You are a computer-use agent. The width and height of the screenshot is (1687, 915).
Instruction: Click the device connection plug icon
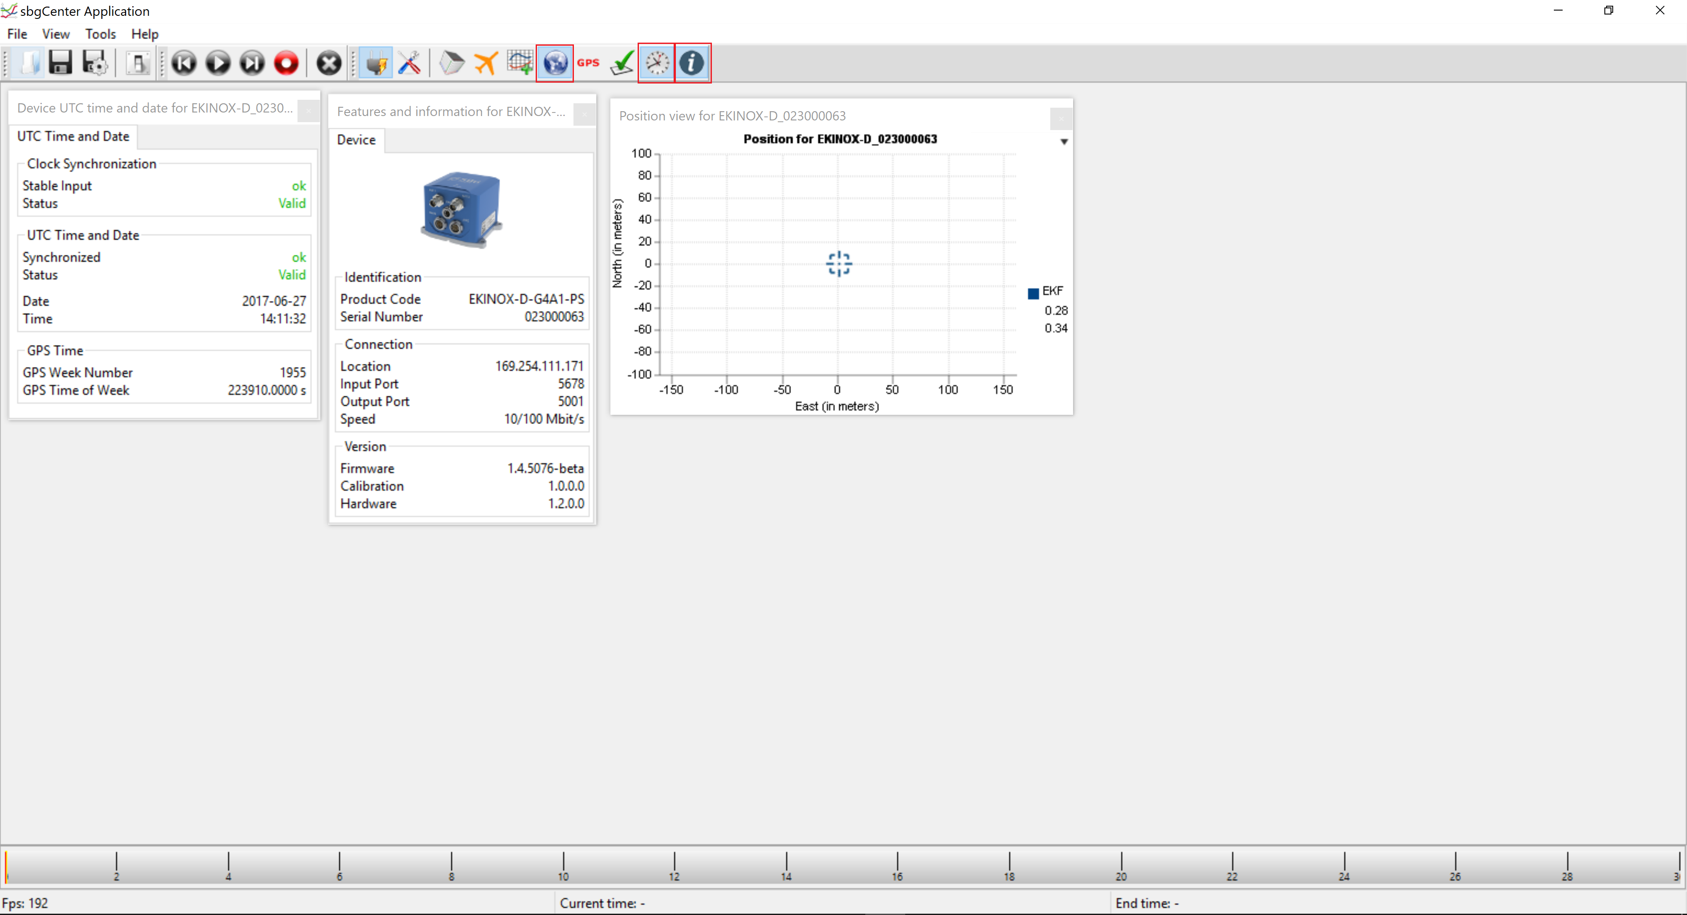(x=377, y=63)
